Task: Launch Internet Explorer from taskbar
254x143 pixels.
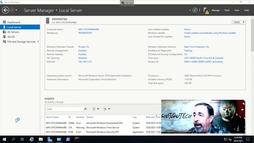Action: (x=32, y=139)
